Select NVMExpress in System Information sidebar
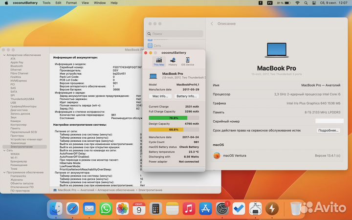The height and width of the screenshot is (220, 352). [x=19, y=81]
